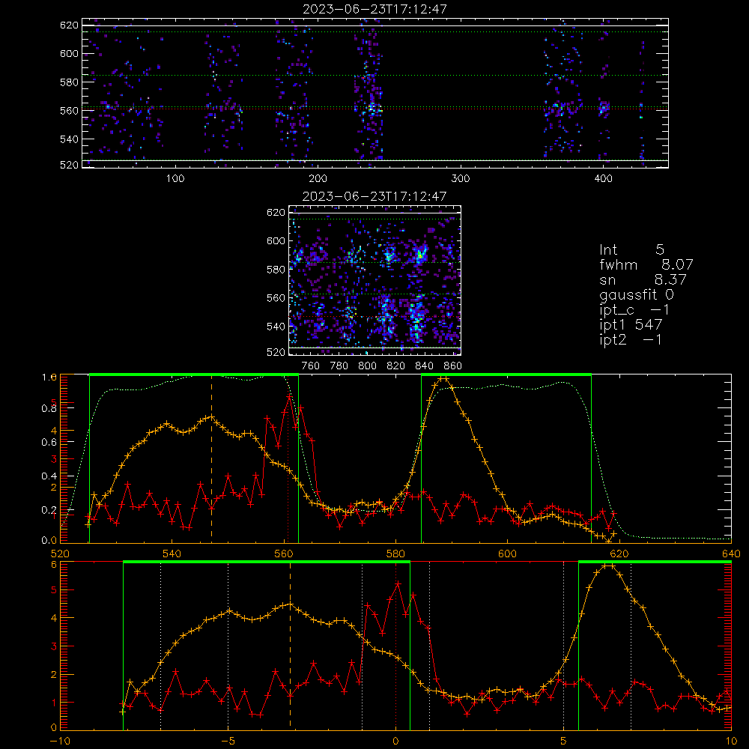
Task: Click the orange dashed vertical marker in the upper profile plot
Action: pos(212,458)
